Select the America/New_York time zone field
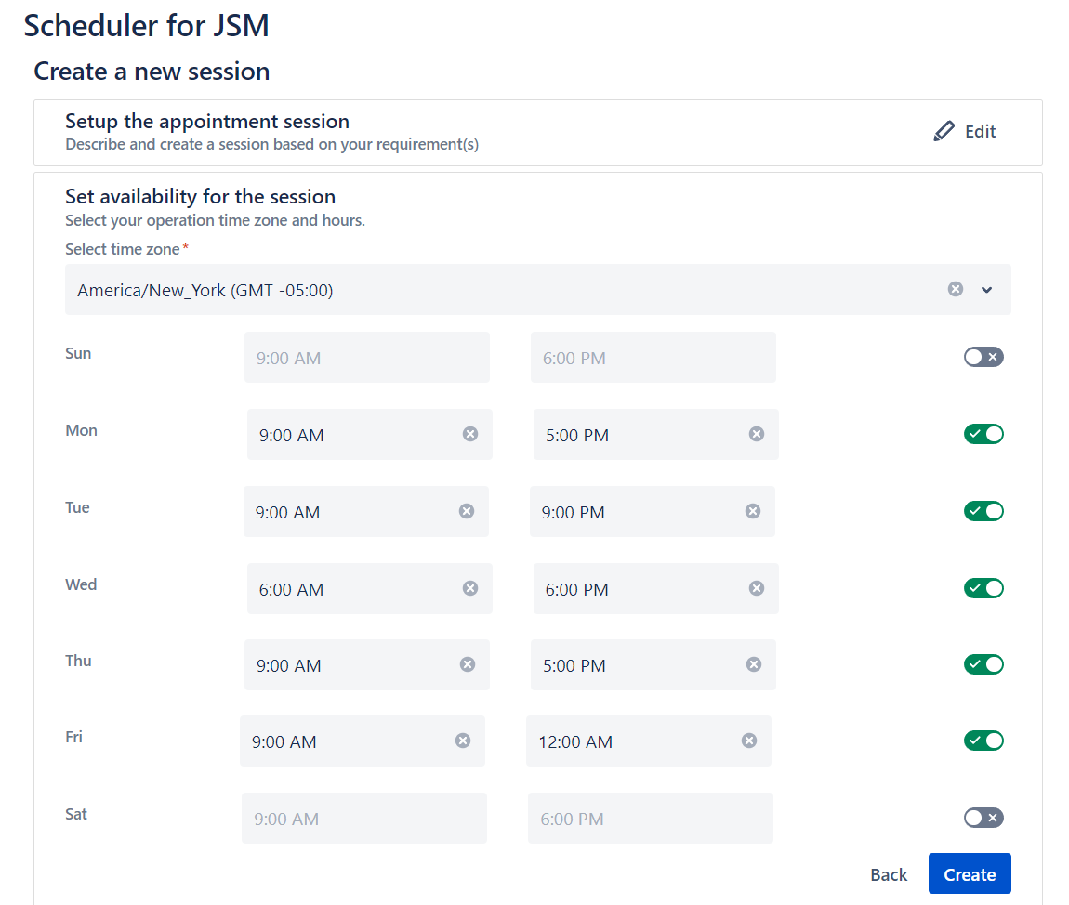This screenshot has width=1069, height=905. 538,290
